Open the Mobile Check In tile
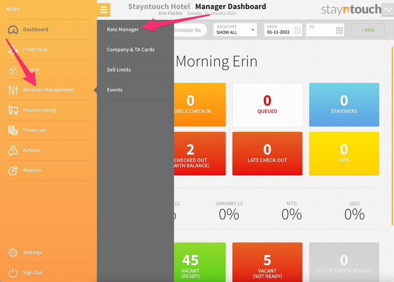Screen dimensions: 394x282 pyautogui.click(x=200, y=104)
